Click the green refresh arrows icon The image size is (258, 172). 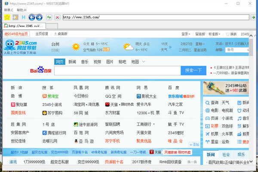click(x=48, y=17)
